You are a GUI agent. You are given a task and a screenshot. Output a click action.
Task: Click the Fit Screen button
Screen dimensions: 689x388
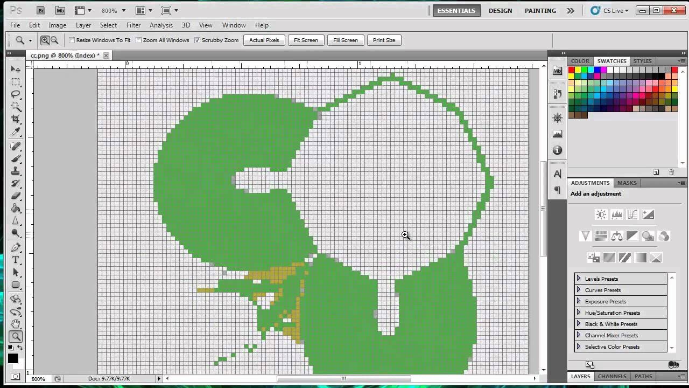pos(306,40)
